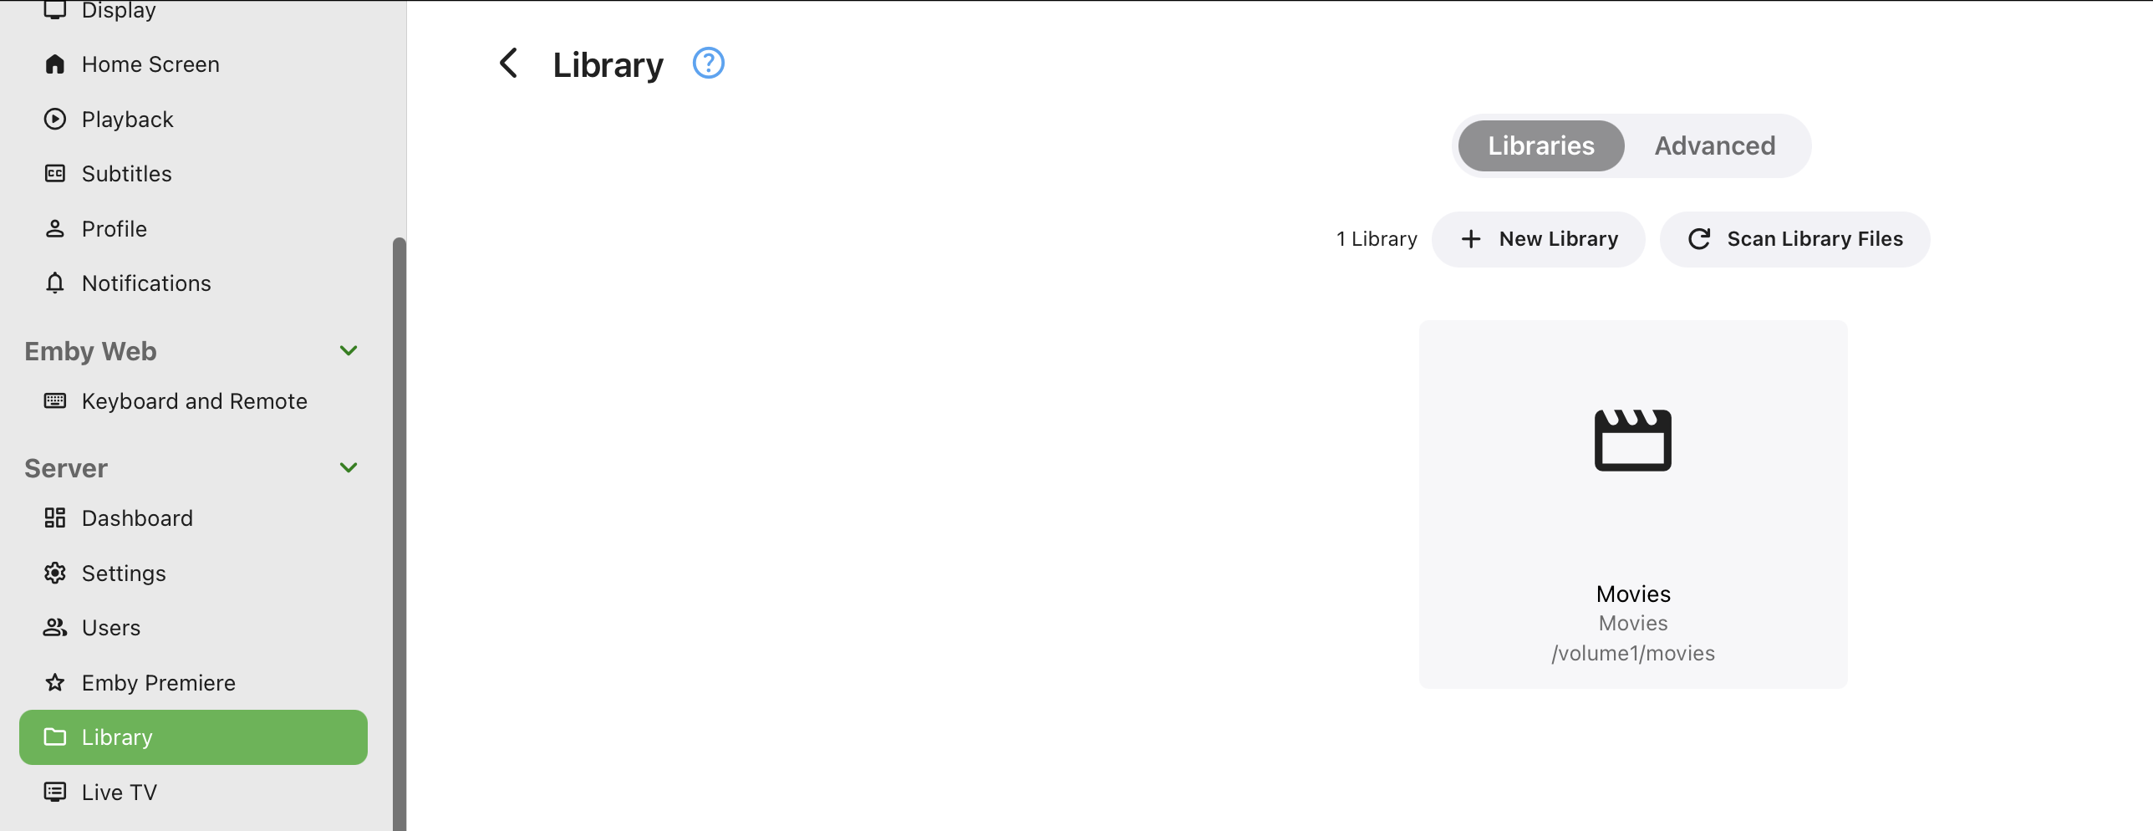Add a library with New Library

pyautogui.click(x=1539, y=239)
